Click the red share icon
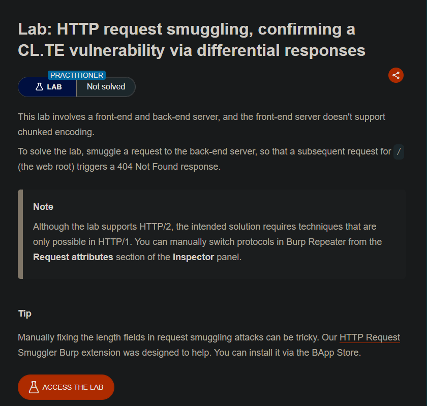This screenshot has height=406, width=427. (x=395, y=75)
